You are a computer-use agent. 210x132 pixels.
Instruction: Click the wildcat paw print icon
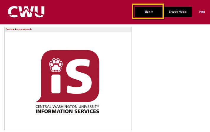pyautogui.click(x=56, y=65)
